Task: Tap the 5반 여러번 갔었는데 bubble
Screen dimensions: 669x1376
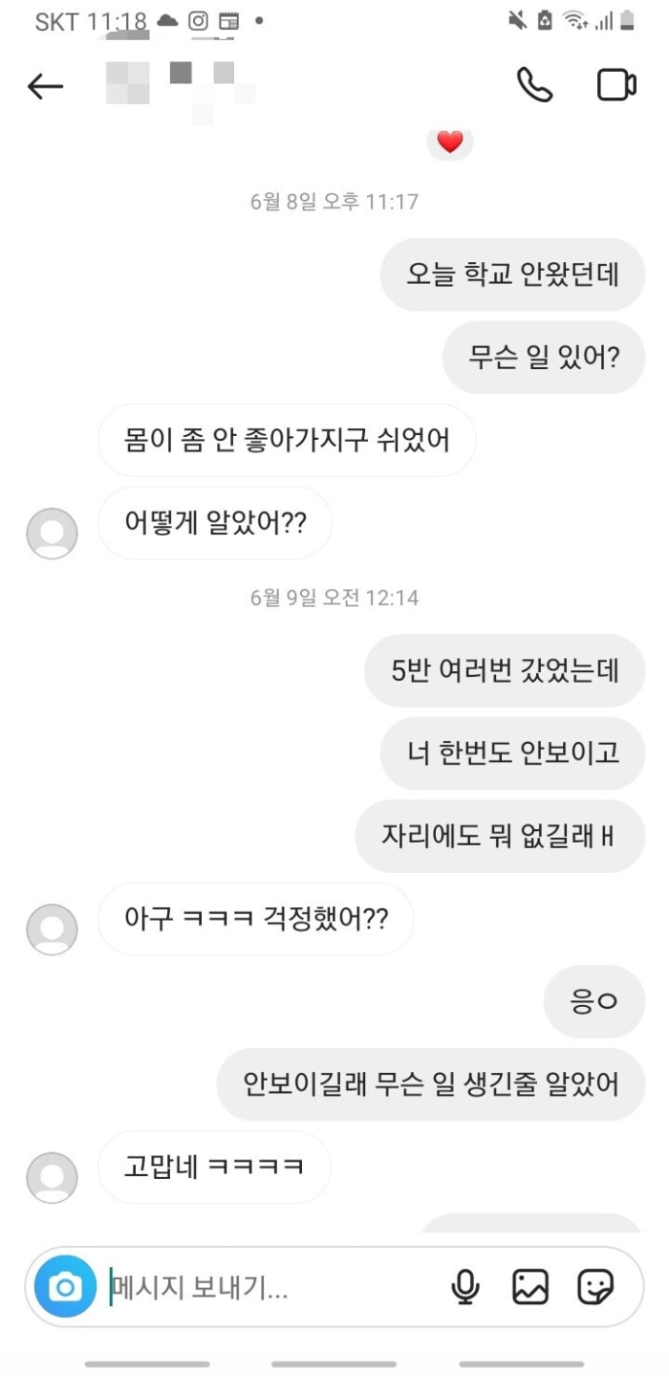Action: coord(506,670)
